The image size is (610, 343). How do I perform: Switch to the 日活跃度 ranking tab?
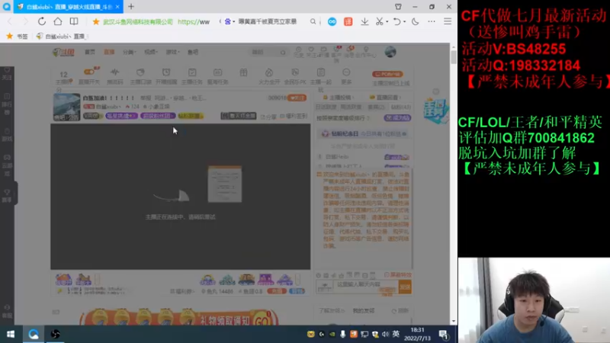326,107
